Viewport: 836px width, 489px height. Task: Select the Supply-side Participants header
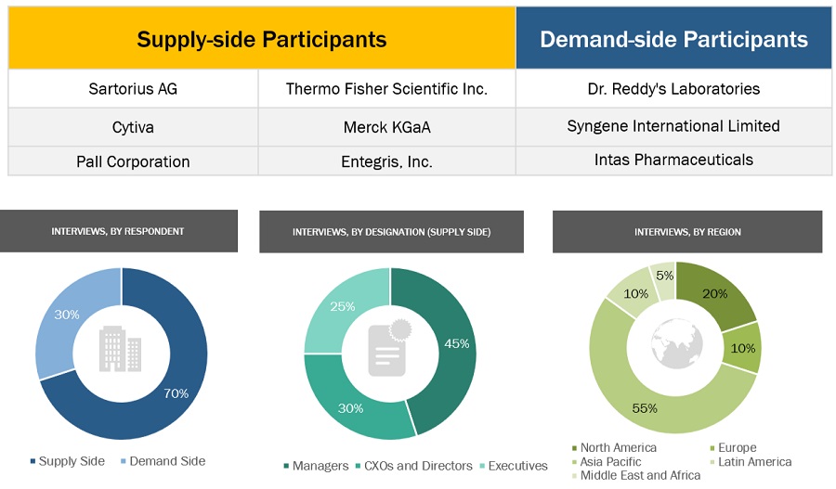[x=262, y=39]
